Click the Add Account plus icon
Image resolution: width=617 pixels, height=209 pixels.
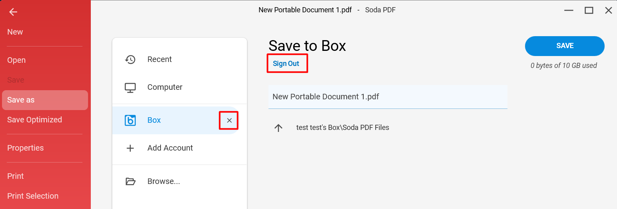pos(130,148)
